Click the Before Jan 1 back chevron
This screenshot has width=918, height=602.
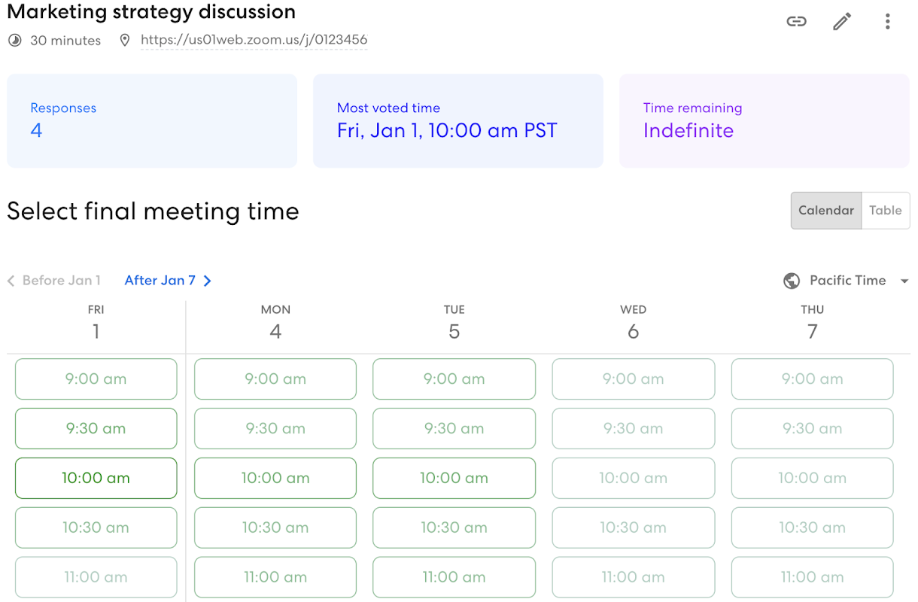(x=11, y=280)
